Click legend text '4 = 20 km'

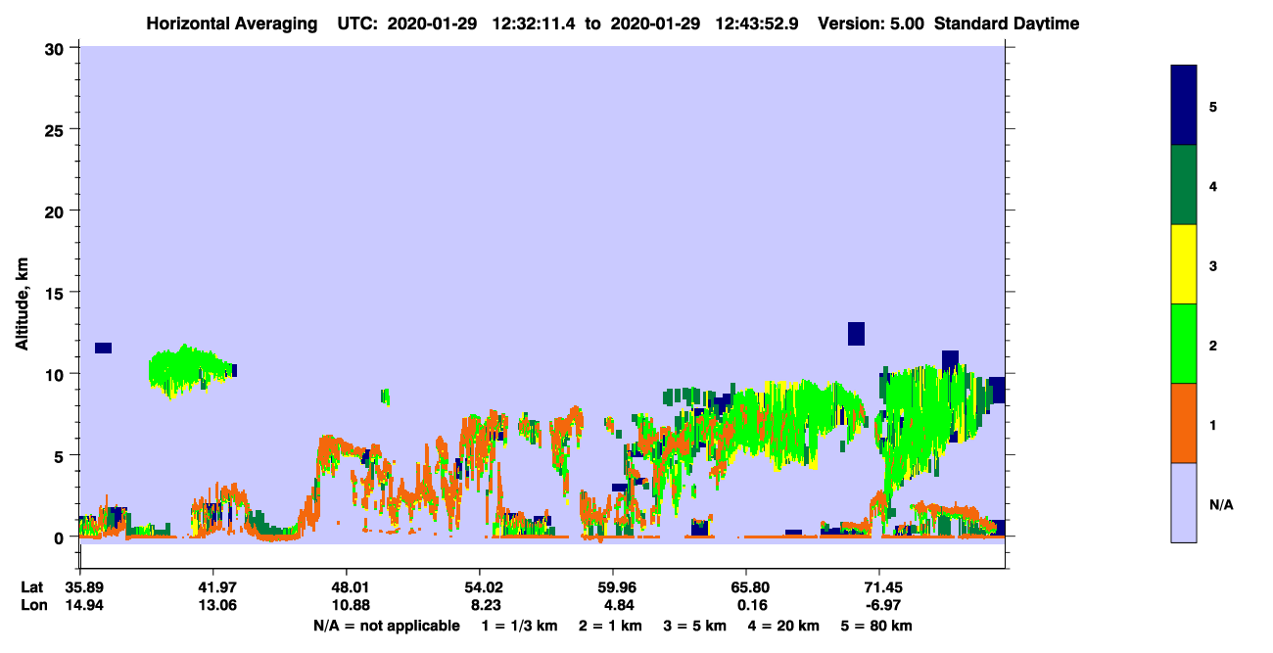point(782,626)
